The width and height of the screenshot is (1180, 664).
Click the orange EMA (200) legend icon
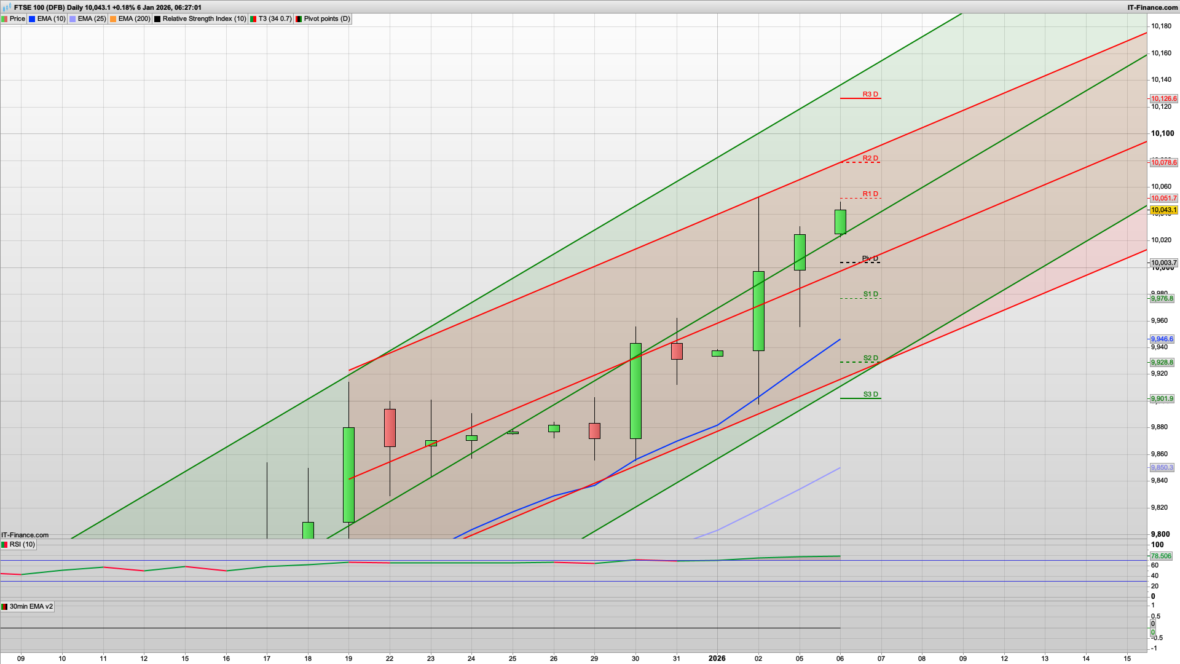point(112,18)
